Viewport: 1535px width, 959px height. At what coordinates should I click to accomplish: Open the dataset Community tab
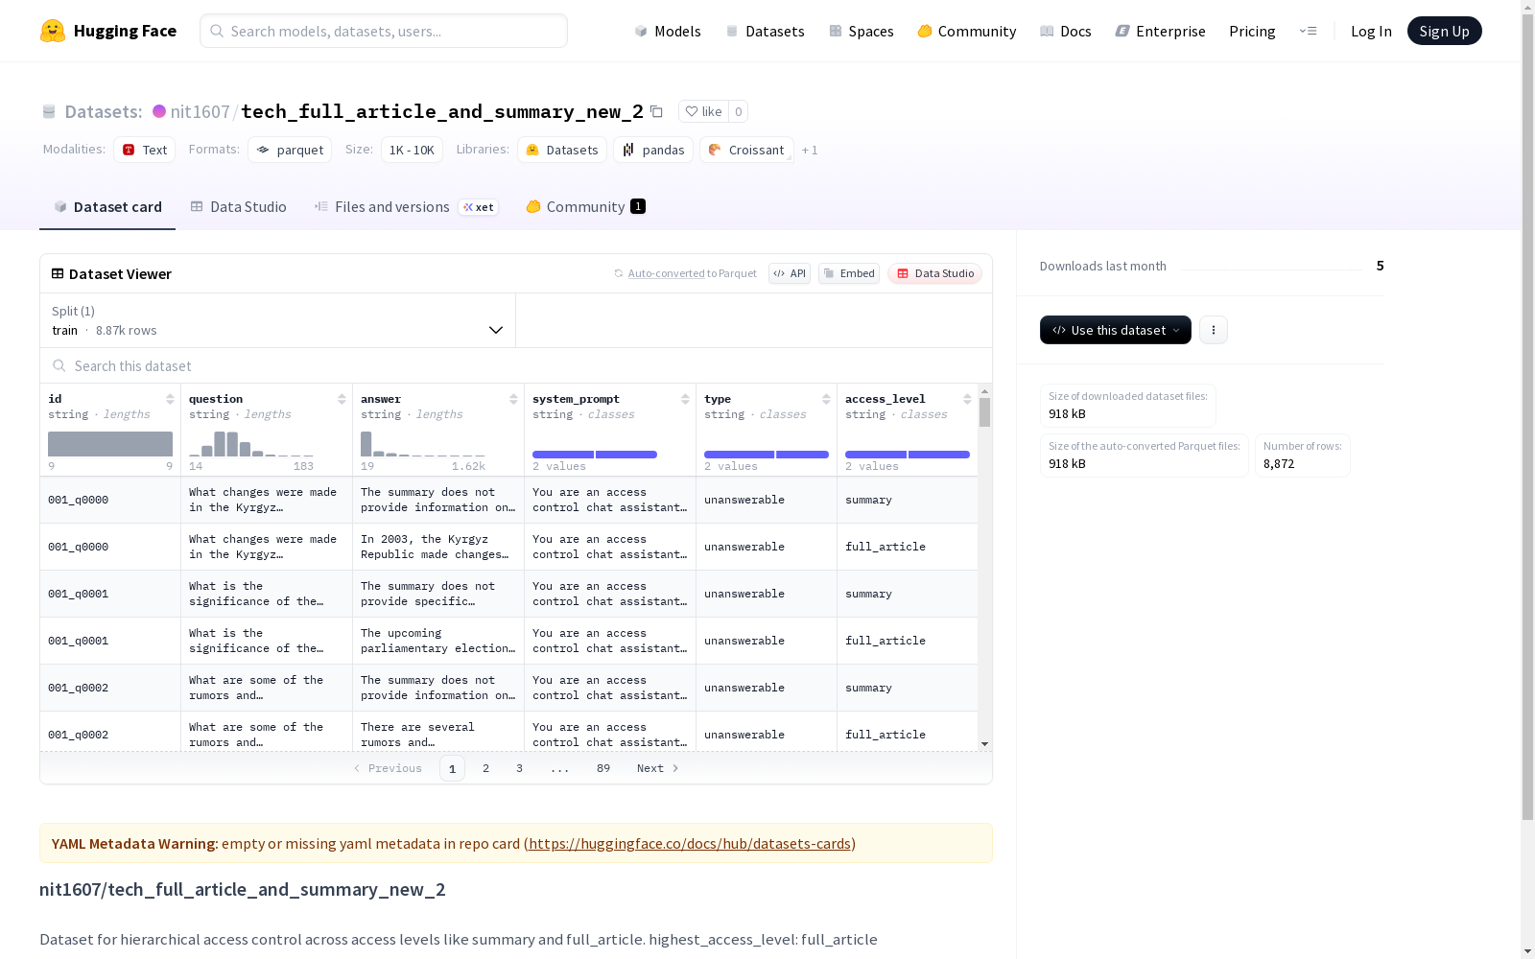click(x=585, y=207)
